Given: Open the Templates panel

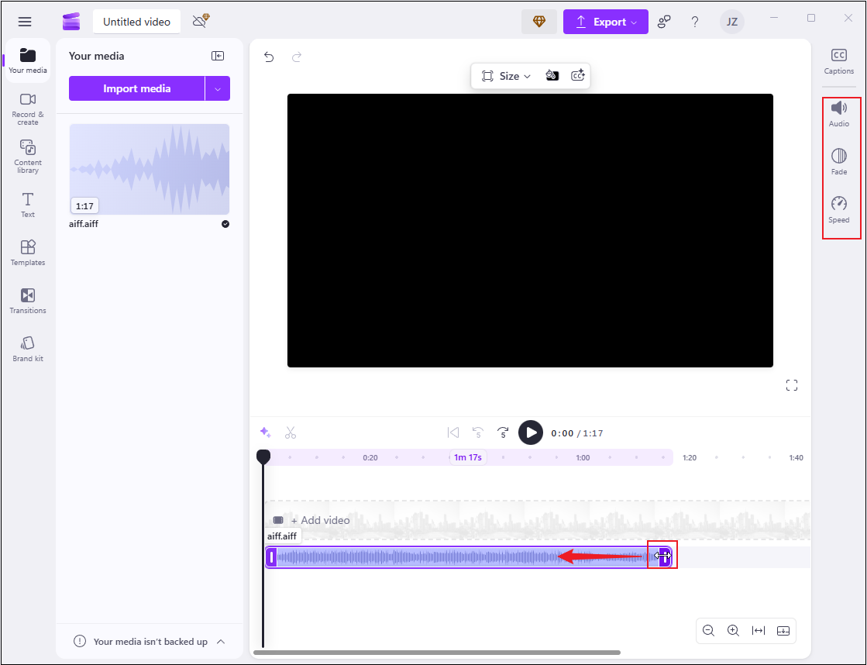Looking at the screenshot, I should click(27, 253).
